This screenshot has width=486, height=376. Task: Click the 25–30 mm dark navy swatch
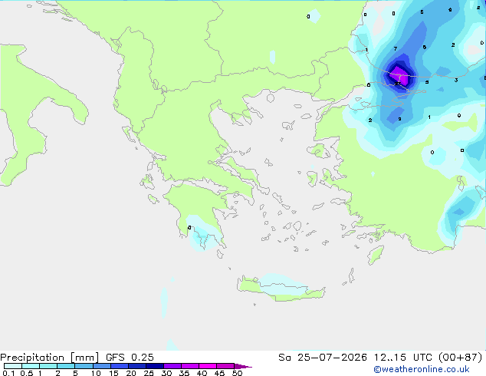155,366
